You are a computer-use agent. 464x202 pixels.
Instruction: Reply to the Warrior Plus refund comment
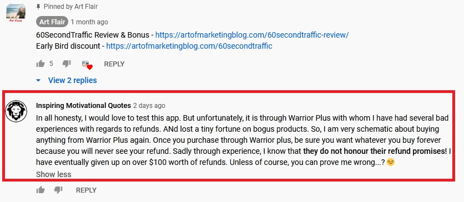coord(86,190)
